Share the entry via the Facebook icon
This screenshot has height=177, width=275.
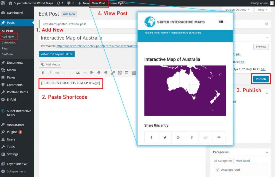pyautogui.click(x=151, y=137)
